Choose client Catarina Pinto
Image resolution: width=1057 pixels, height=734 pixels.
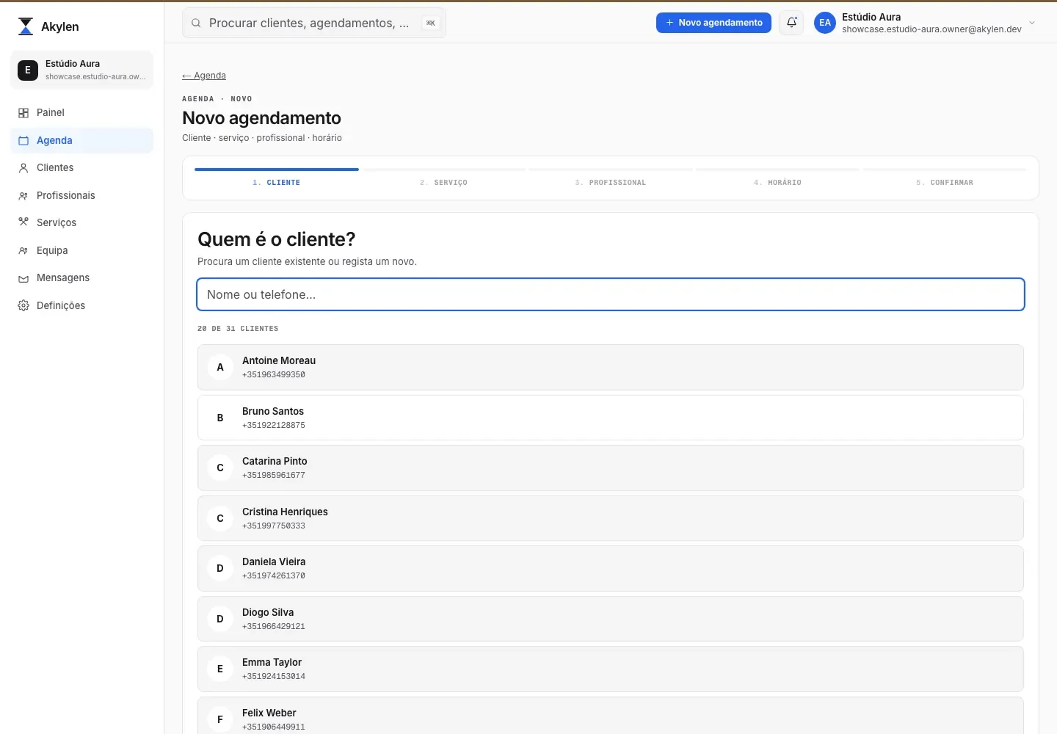[x=611, y=468]
